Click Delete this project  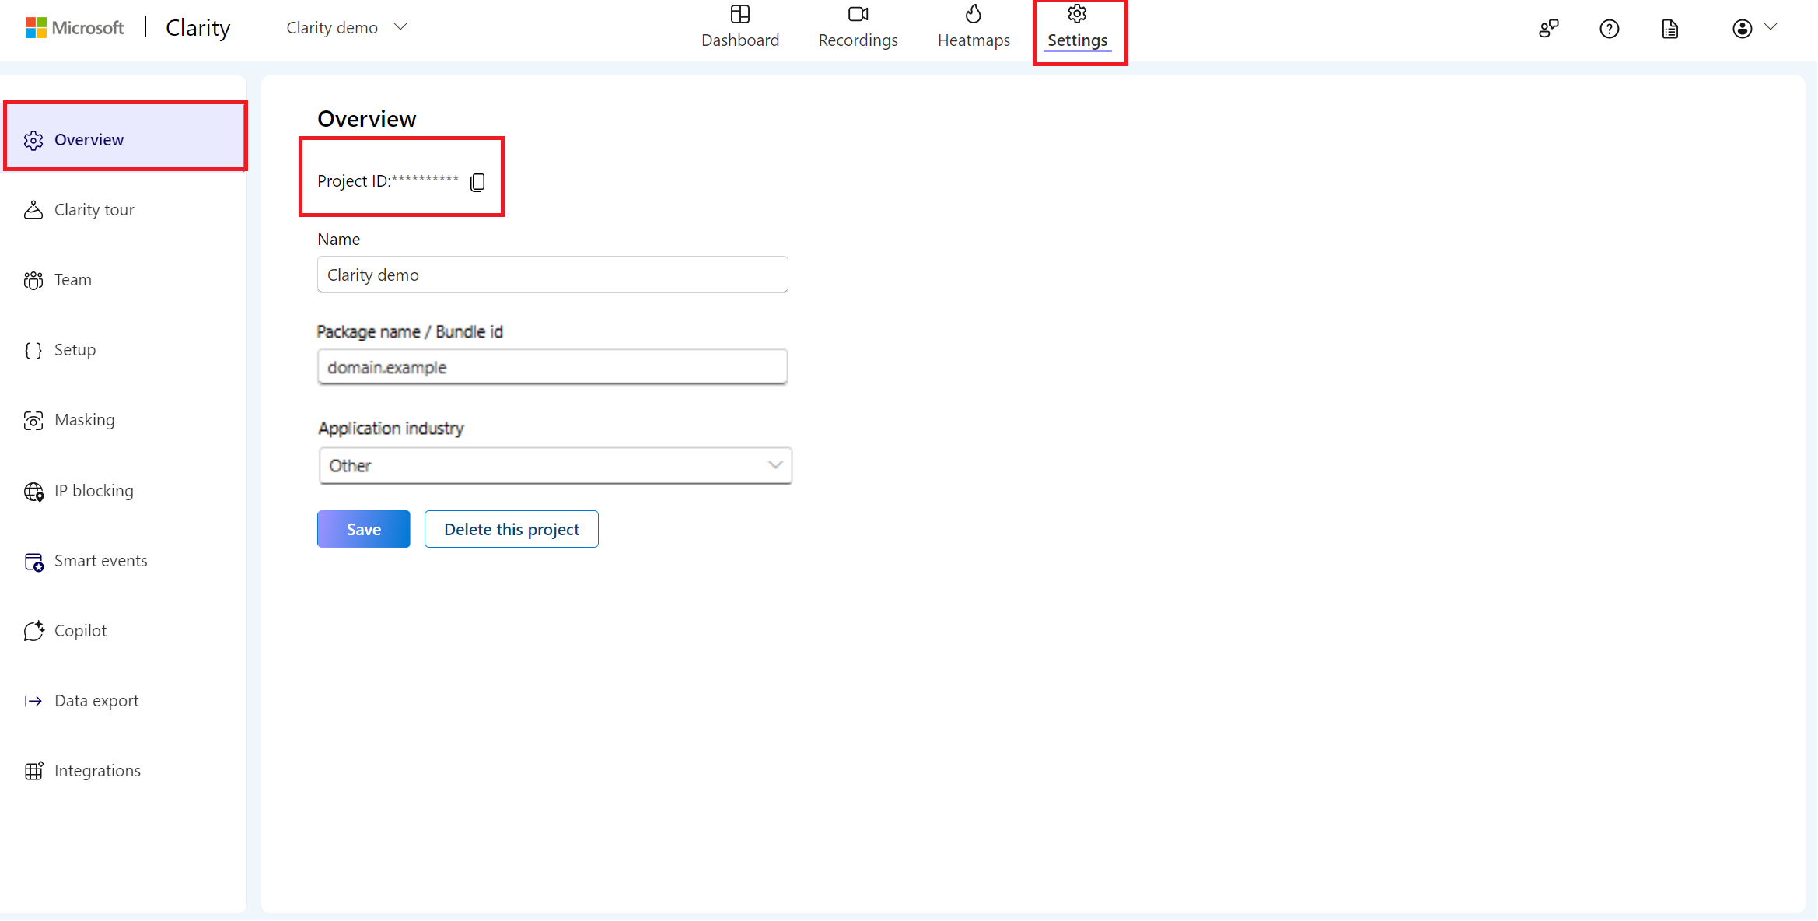[511, 528]
